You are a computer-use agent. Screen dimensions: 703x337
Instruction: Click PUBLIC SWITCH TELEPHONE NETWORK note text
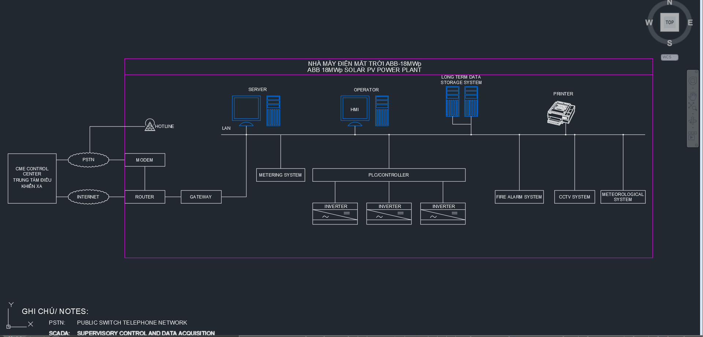[x=132, y=323]
